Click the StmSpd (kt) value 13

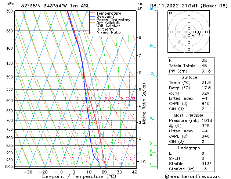[204, 169]
